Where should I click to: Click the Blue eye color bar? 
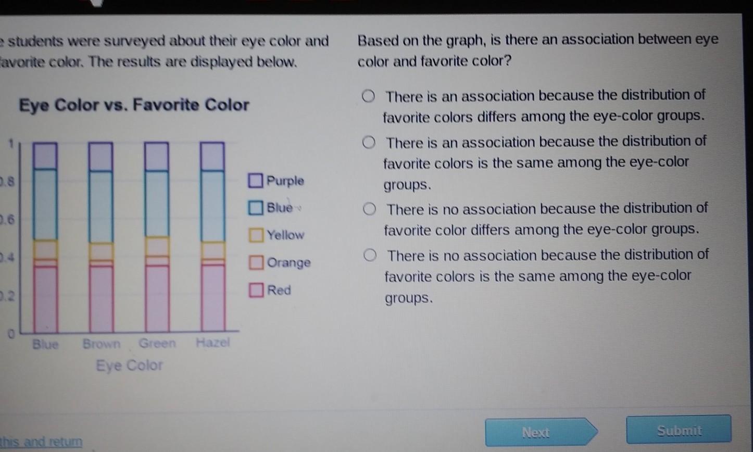point(45,237)
